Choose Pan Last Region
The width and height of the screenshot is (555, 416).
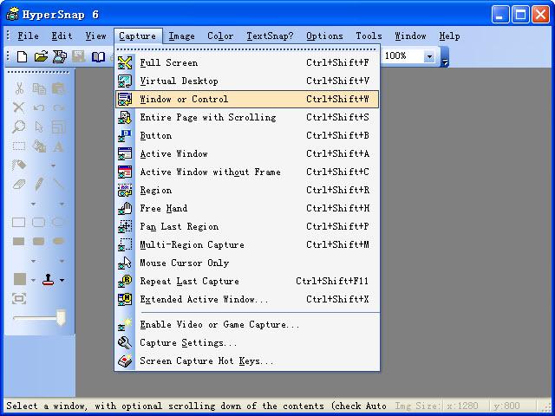tap(247, 226)
